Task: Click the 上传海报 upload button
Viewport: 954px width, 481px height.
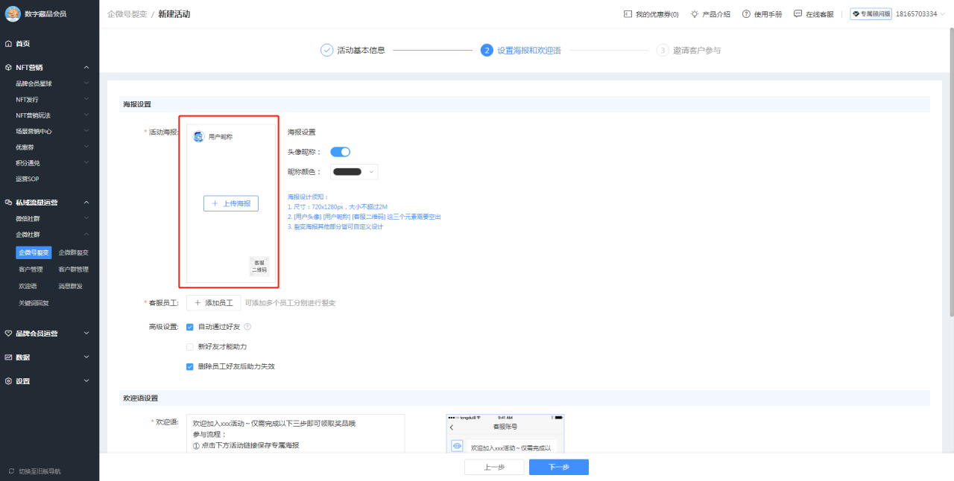Action: pos(231,203)
